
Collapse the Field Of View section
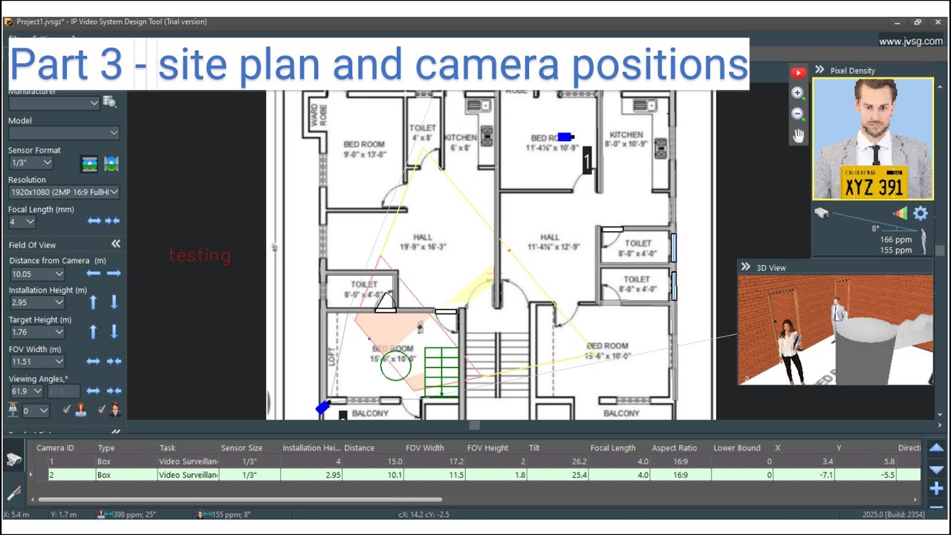click(x=116, y=244)
